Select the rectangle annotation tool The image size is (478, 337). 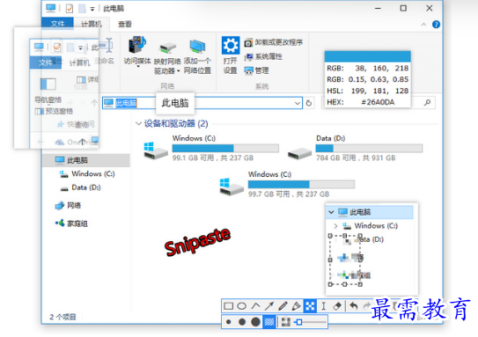(x=228, y=306)
